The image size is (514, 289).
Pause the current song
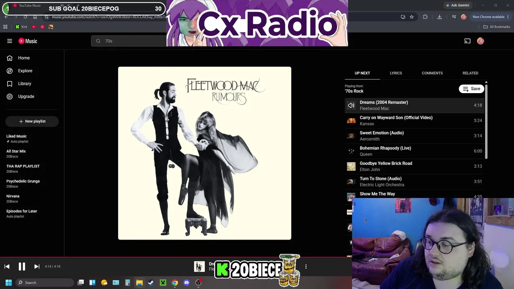pos(22,267)
